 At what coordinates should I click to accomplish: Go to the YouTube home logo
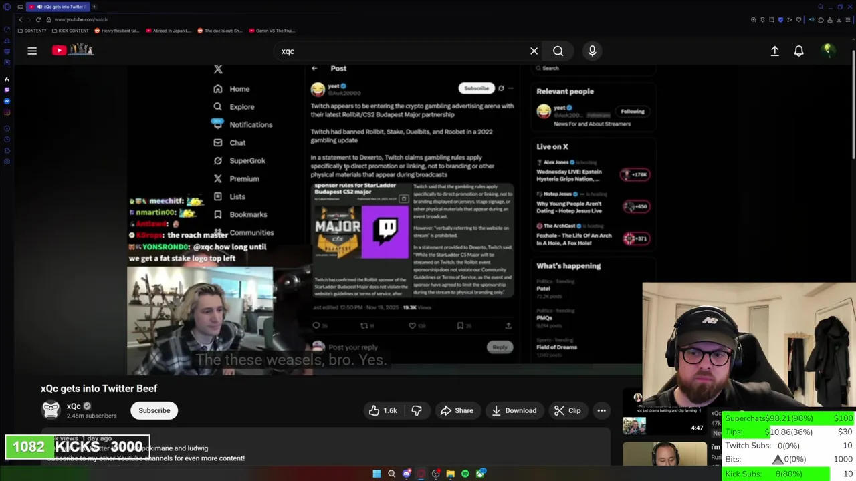[73, 50]
